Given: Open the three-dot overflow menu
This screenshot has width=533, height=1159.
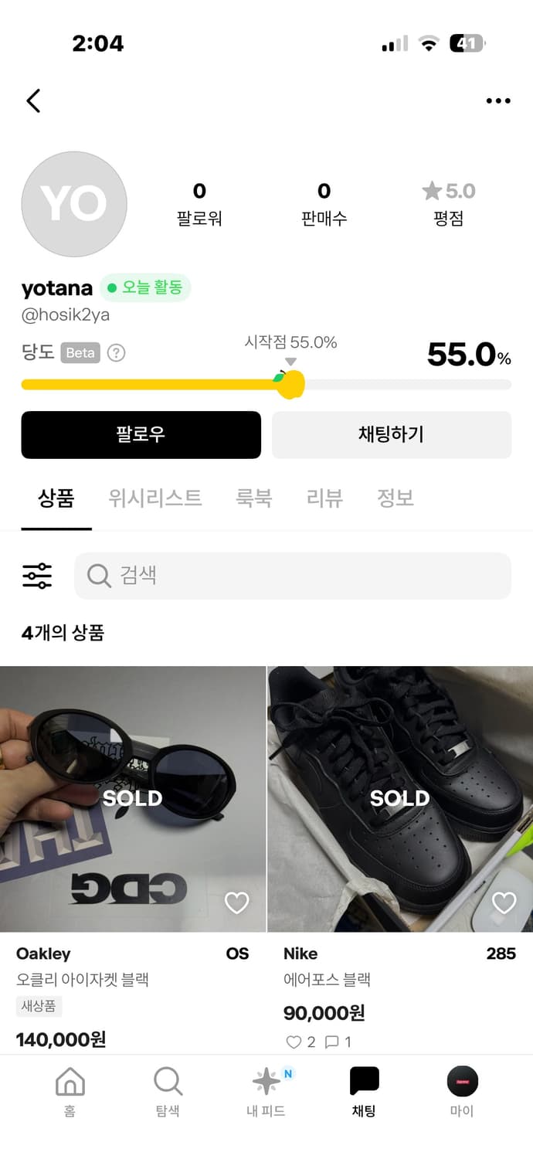Looking at the screenshot, I should tap(498, 100).
